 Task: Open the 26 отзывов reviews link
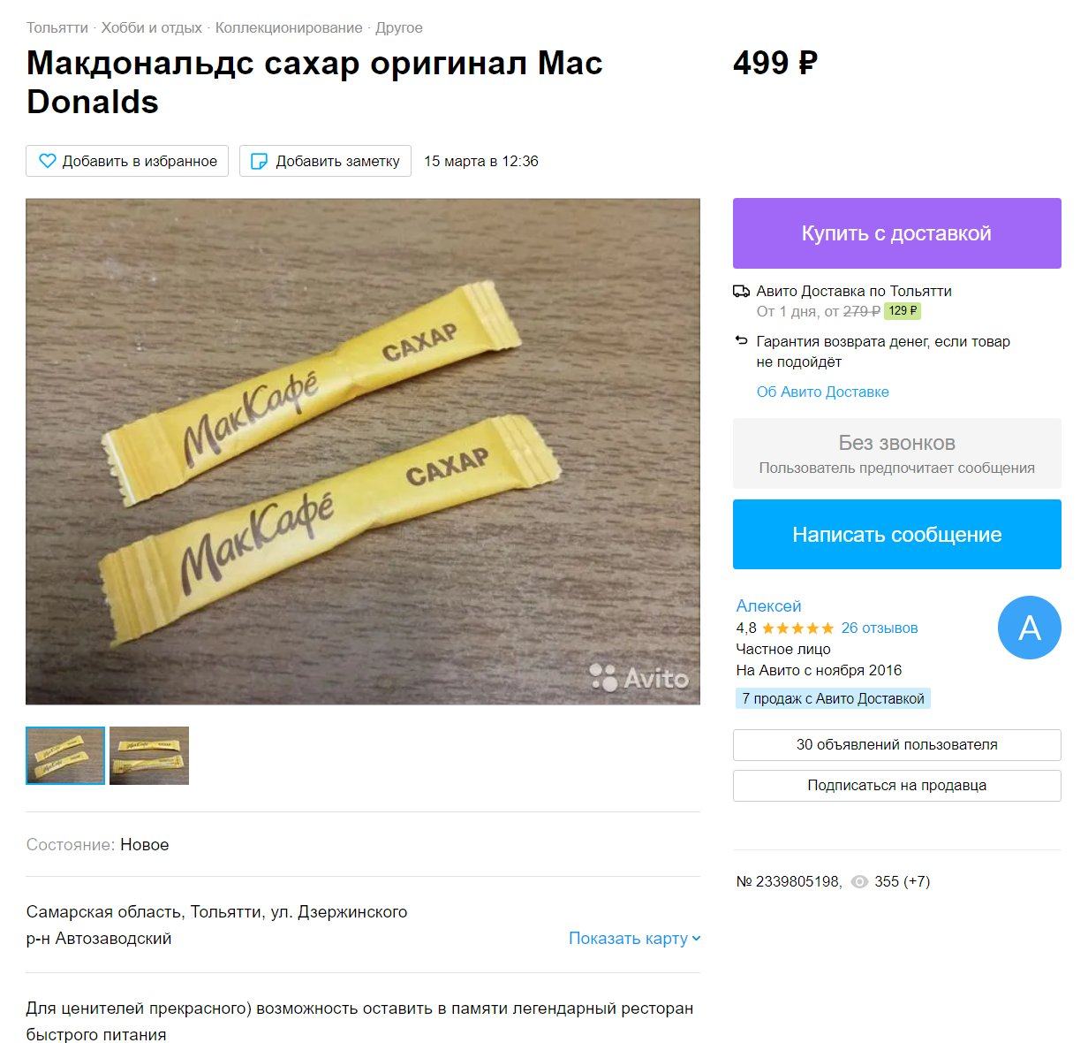(x=879, y=628)
